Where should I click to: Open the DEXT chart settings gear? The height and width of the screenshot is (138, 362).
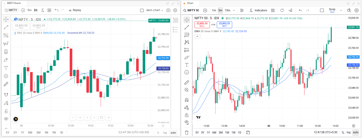[175, 10]
